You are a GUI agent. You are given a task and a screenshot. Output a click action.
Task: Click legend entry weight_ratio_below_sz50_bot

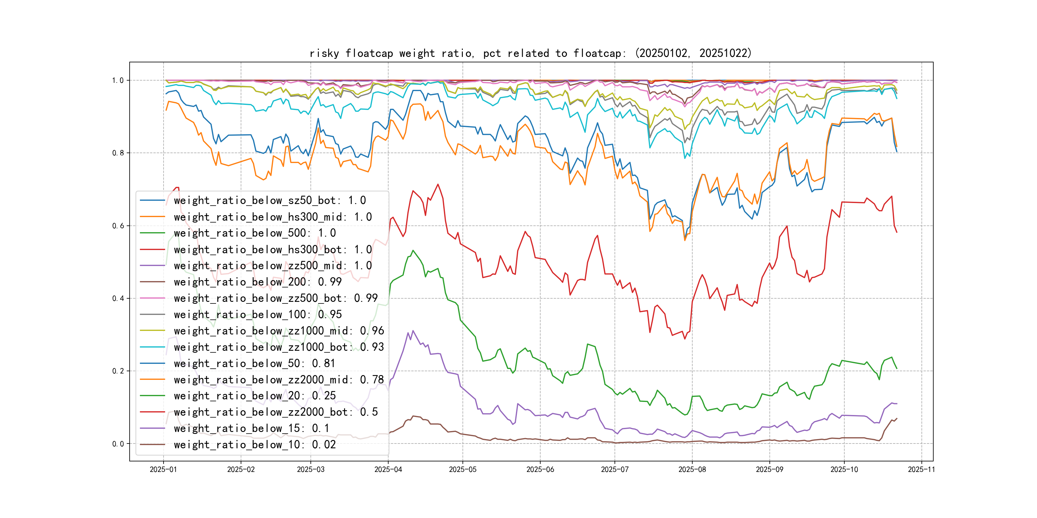point(270,200)
